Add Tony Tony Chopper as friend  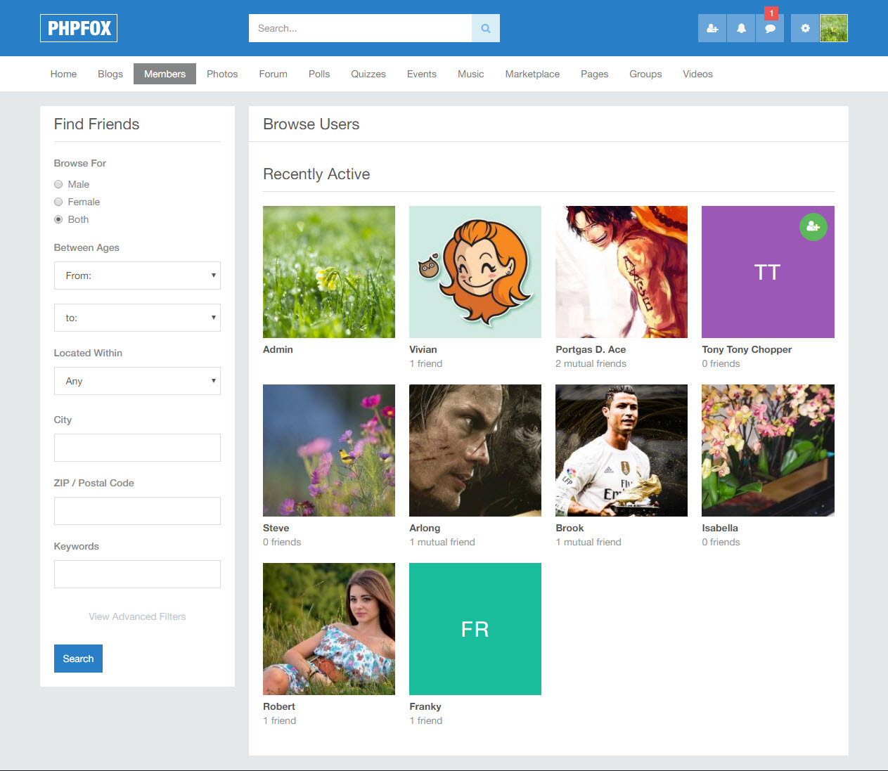813,226
